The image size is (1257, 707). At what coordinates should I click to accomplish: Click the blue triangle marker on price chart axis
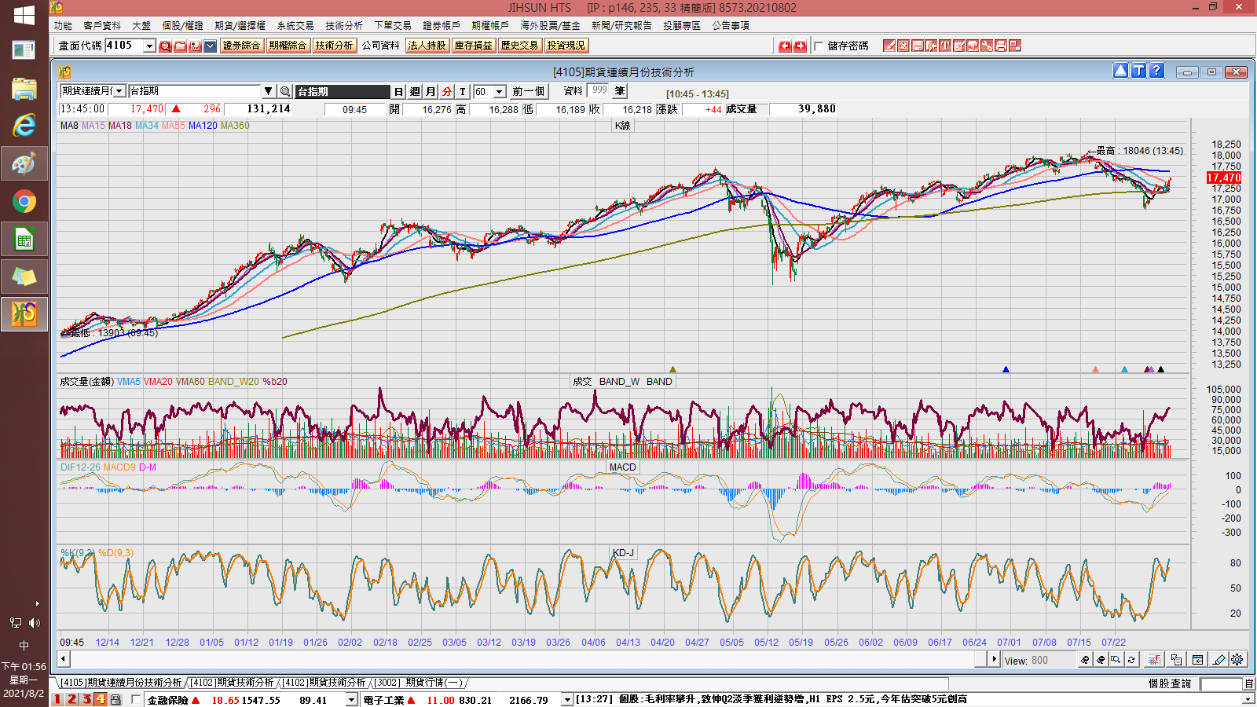tap(1006, 369)
